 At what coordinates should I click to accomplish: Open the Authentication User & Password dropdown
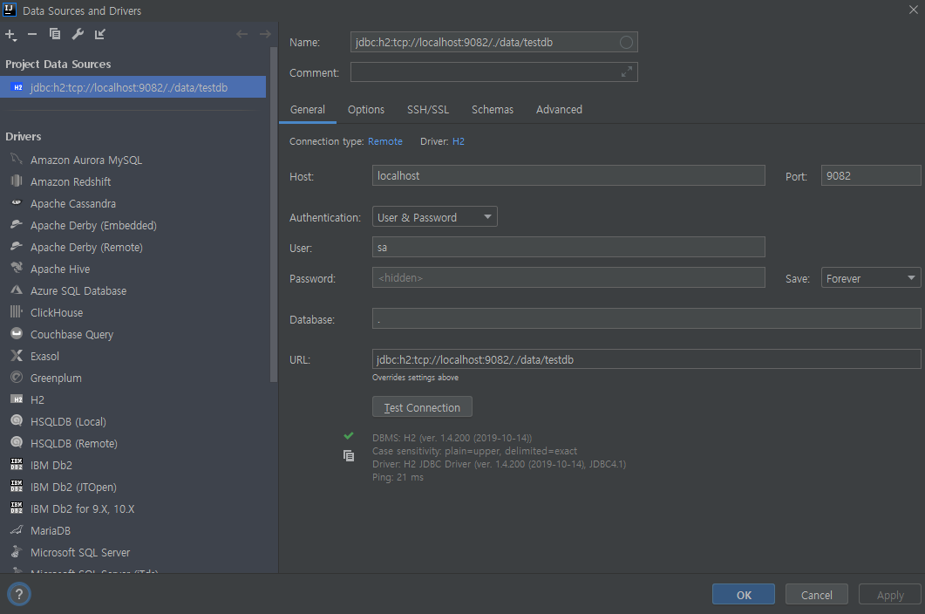434,217
